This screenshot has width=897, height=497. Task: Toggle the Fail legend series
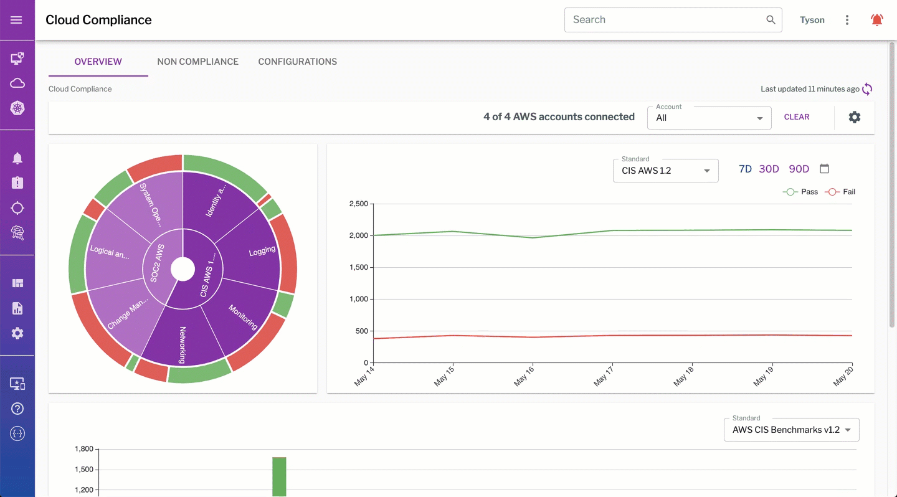[x=840, y=192]
